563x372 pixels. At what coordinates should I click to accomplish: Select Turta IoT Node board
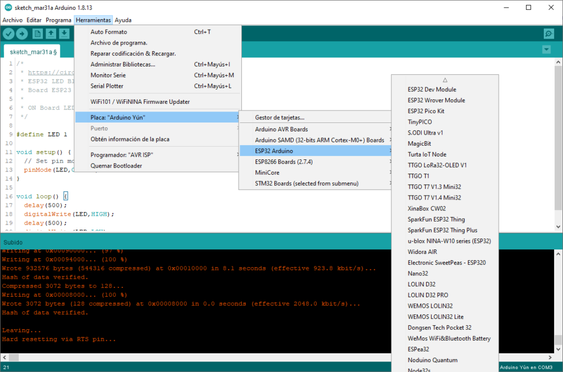pos(445,154)
